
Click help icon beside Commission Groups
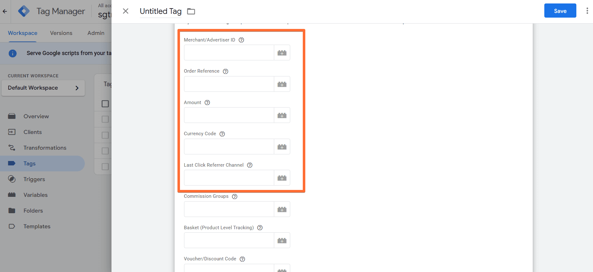point(235,197)
